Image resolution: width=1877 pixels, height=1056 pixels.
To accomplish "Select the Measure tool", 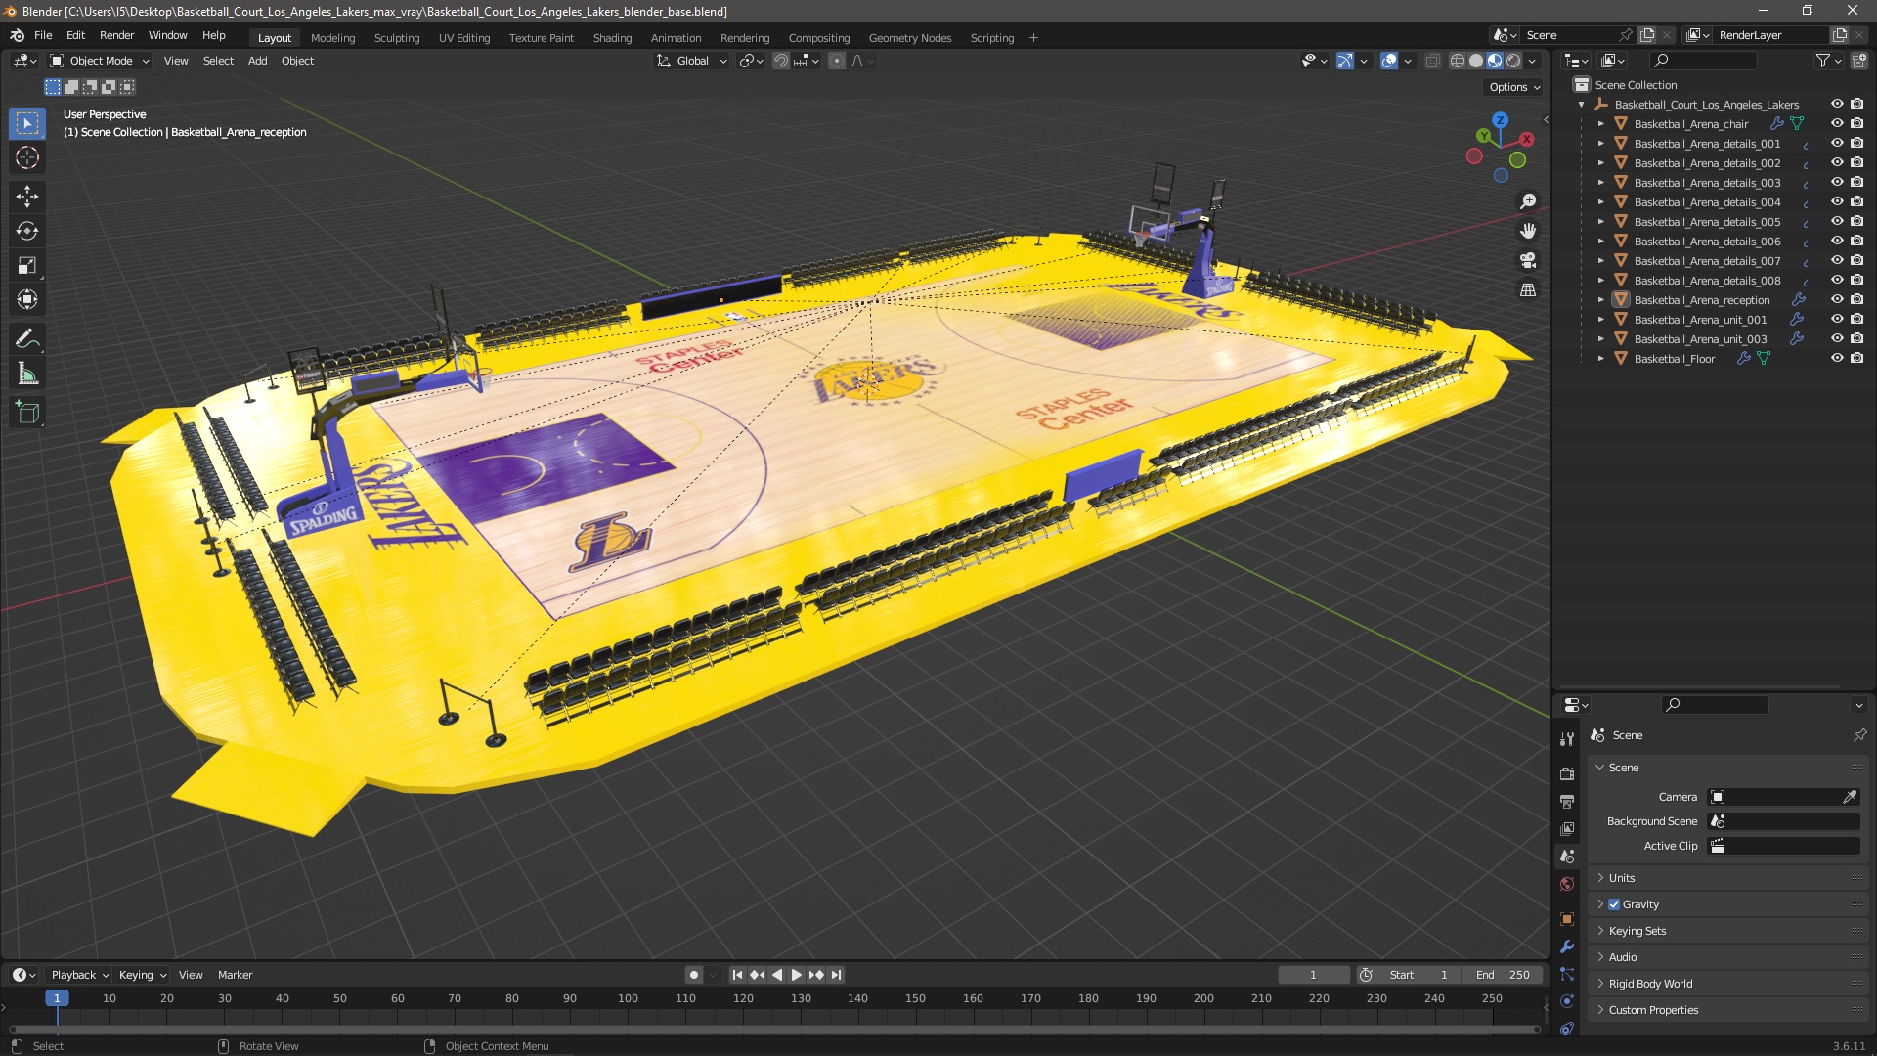I will click(27, 374).
